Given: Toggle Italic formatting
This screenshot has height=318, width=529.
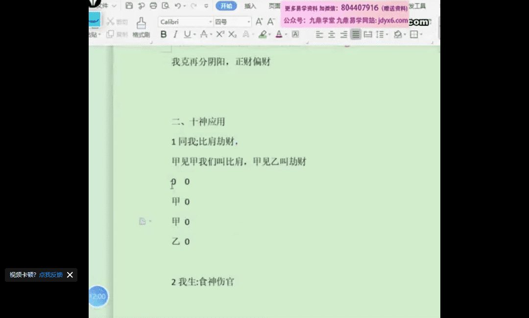Looking at the screenshot, I should click(x=175, y=34).
